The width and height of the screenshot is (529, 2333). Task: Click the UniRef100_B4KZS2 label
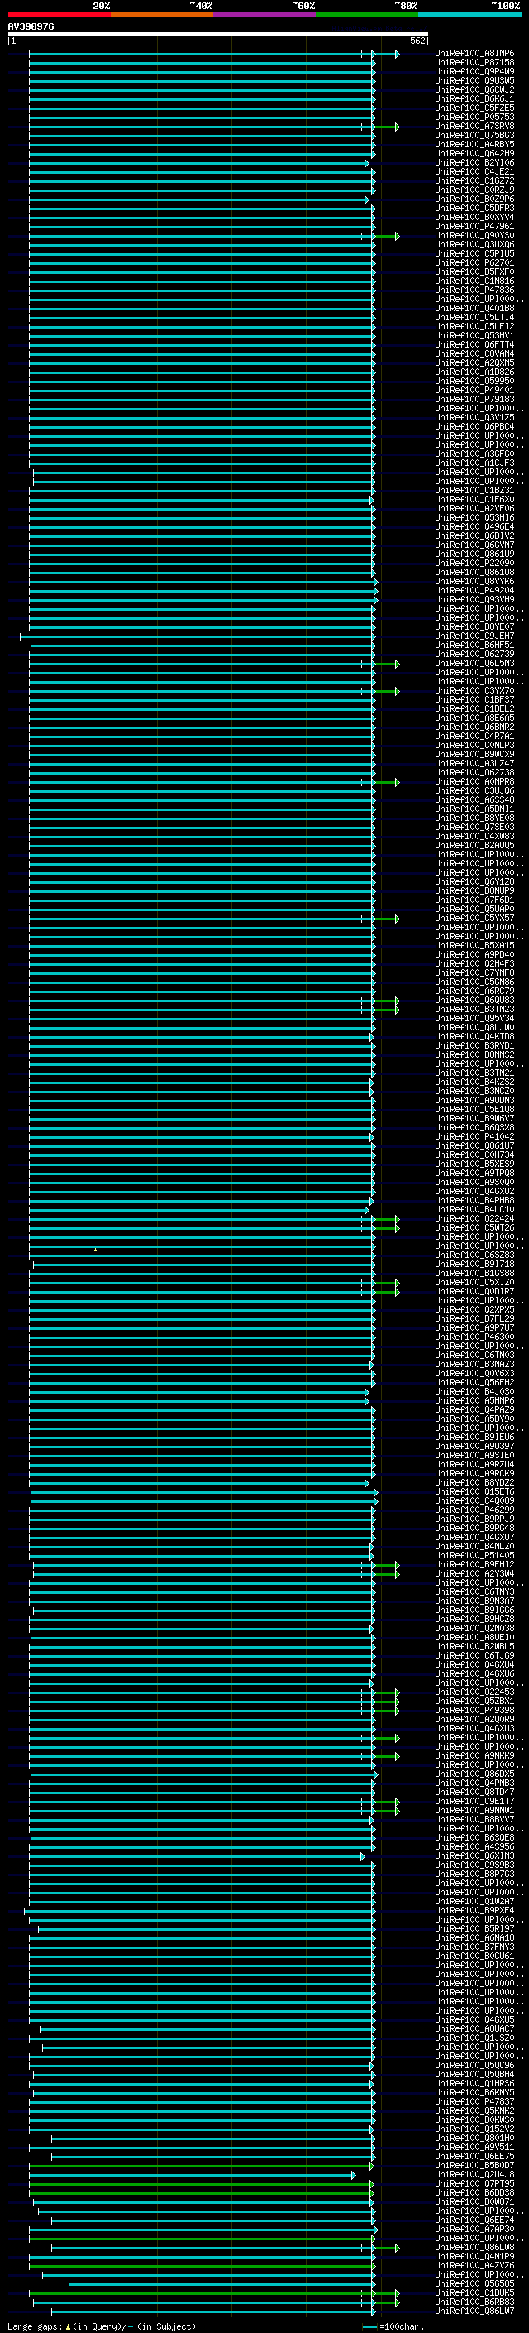pyautogui.click(x=474, y=1082)
